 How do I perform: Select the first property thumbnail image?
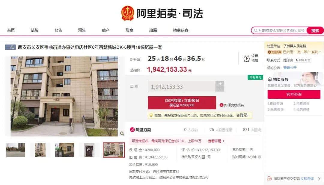point(16,150)
